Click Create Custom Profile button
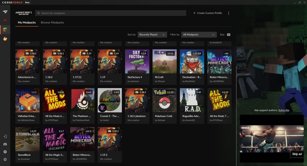Viewport: 307px width, 166px height. tap(207, 13)
